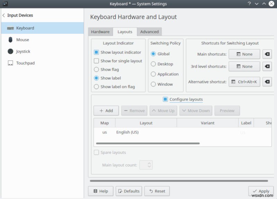Viewport: 277px width, 199px height.
Task: Sort by the Variant column header
Action: point(207,123)
